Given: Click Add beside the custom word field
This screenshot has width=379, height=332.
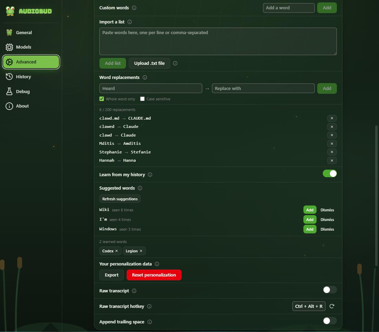Looking at the screenshot, I should pyautogui.click(x=327, y=8).
